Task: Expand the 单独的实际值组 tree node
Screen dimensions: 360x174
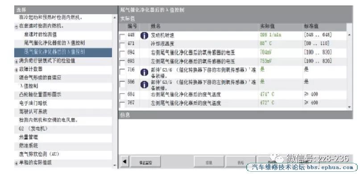Action: pos(17,163)
